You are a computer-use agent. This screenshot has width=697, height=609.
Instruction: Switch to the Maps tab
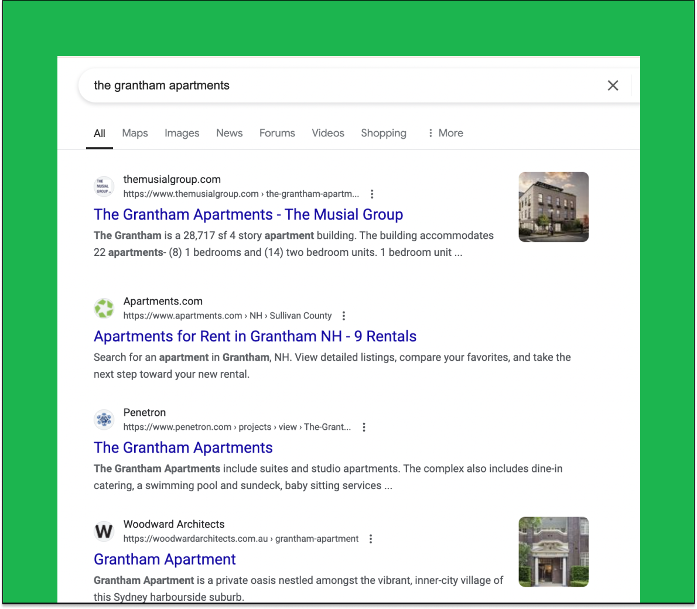pos(135,133)
